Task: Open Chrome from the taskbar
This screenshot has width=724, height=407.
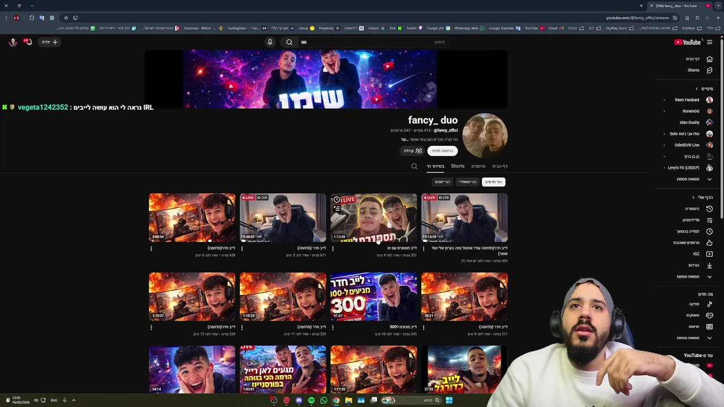Action: [x=336, y=400]
